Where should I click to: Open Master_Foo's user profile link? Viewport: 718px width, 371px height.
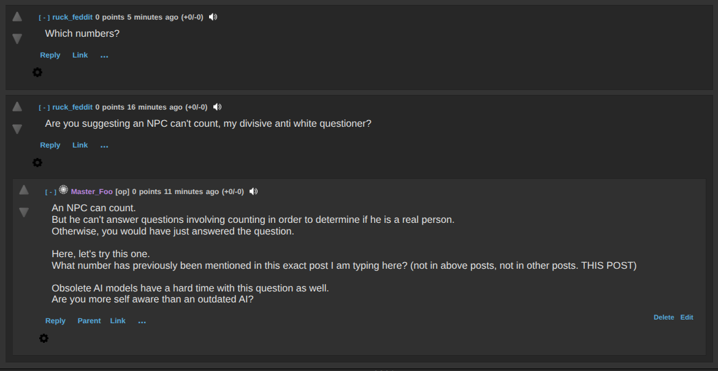(x=91, y=192)
